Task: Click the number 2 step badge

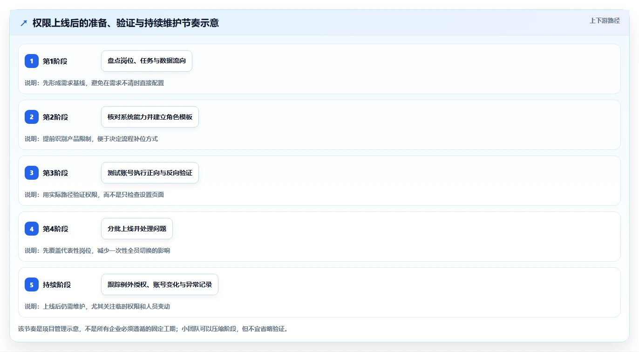Action: click(x=32, y=117)
